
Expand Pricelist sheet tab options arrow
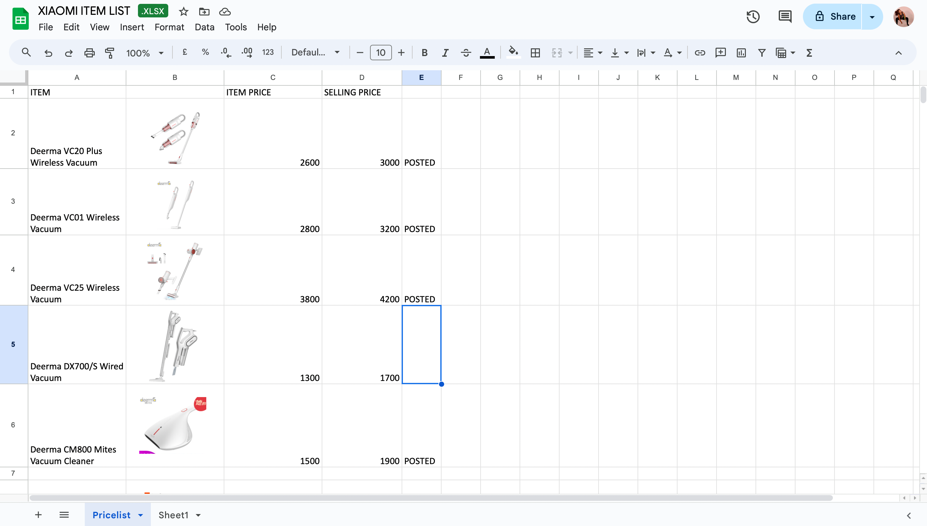click(x=141, y=515)
